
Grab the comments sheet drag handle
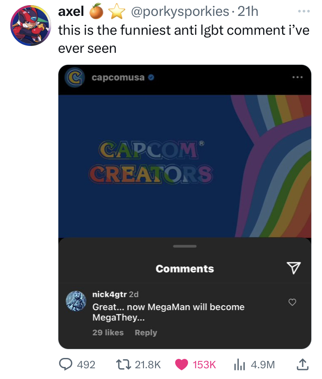click(x=185, y=246)
